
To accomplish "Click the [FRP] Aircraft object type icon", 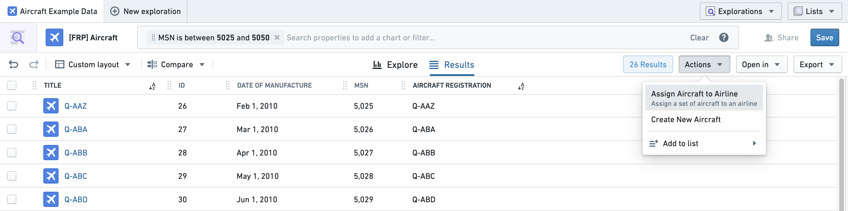I will tap(54, 37).
